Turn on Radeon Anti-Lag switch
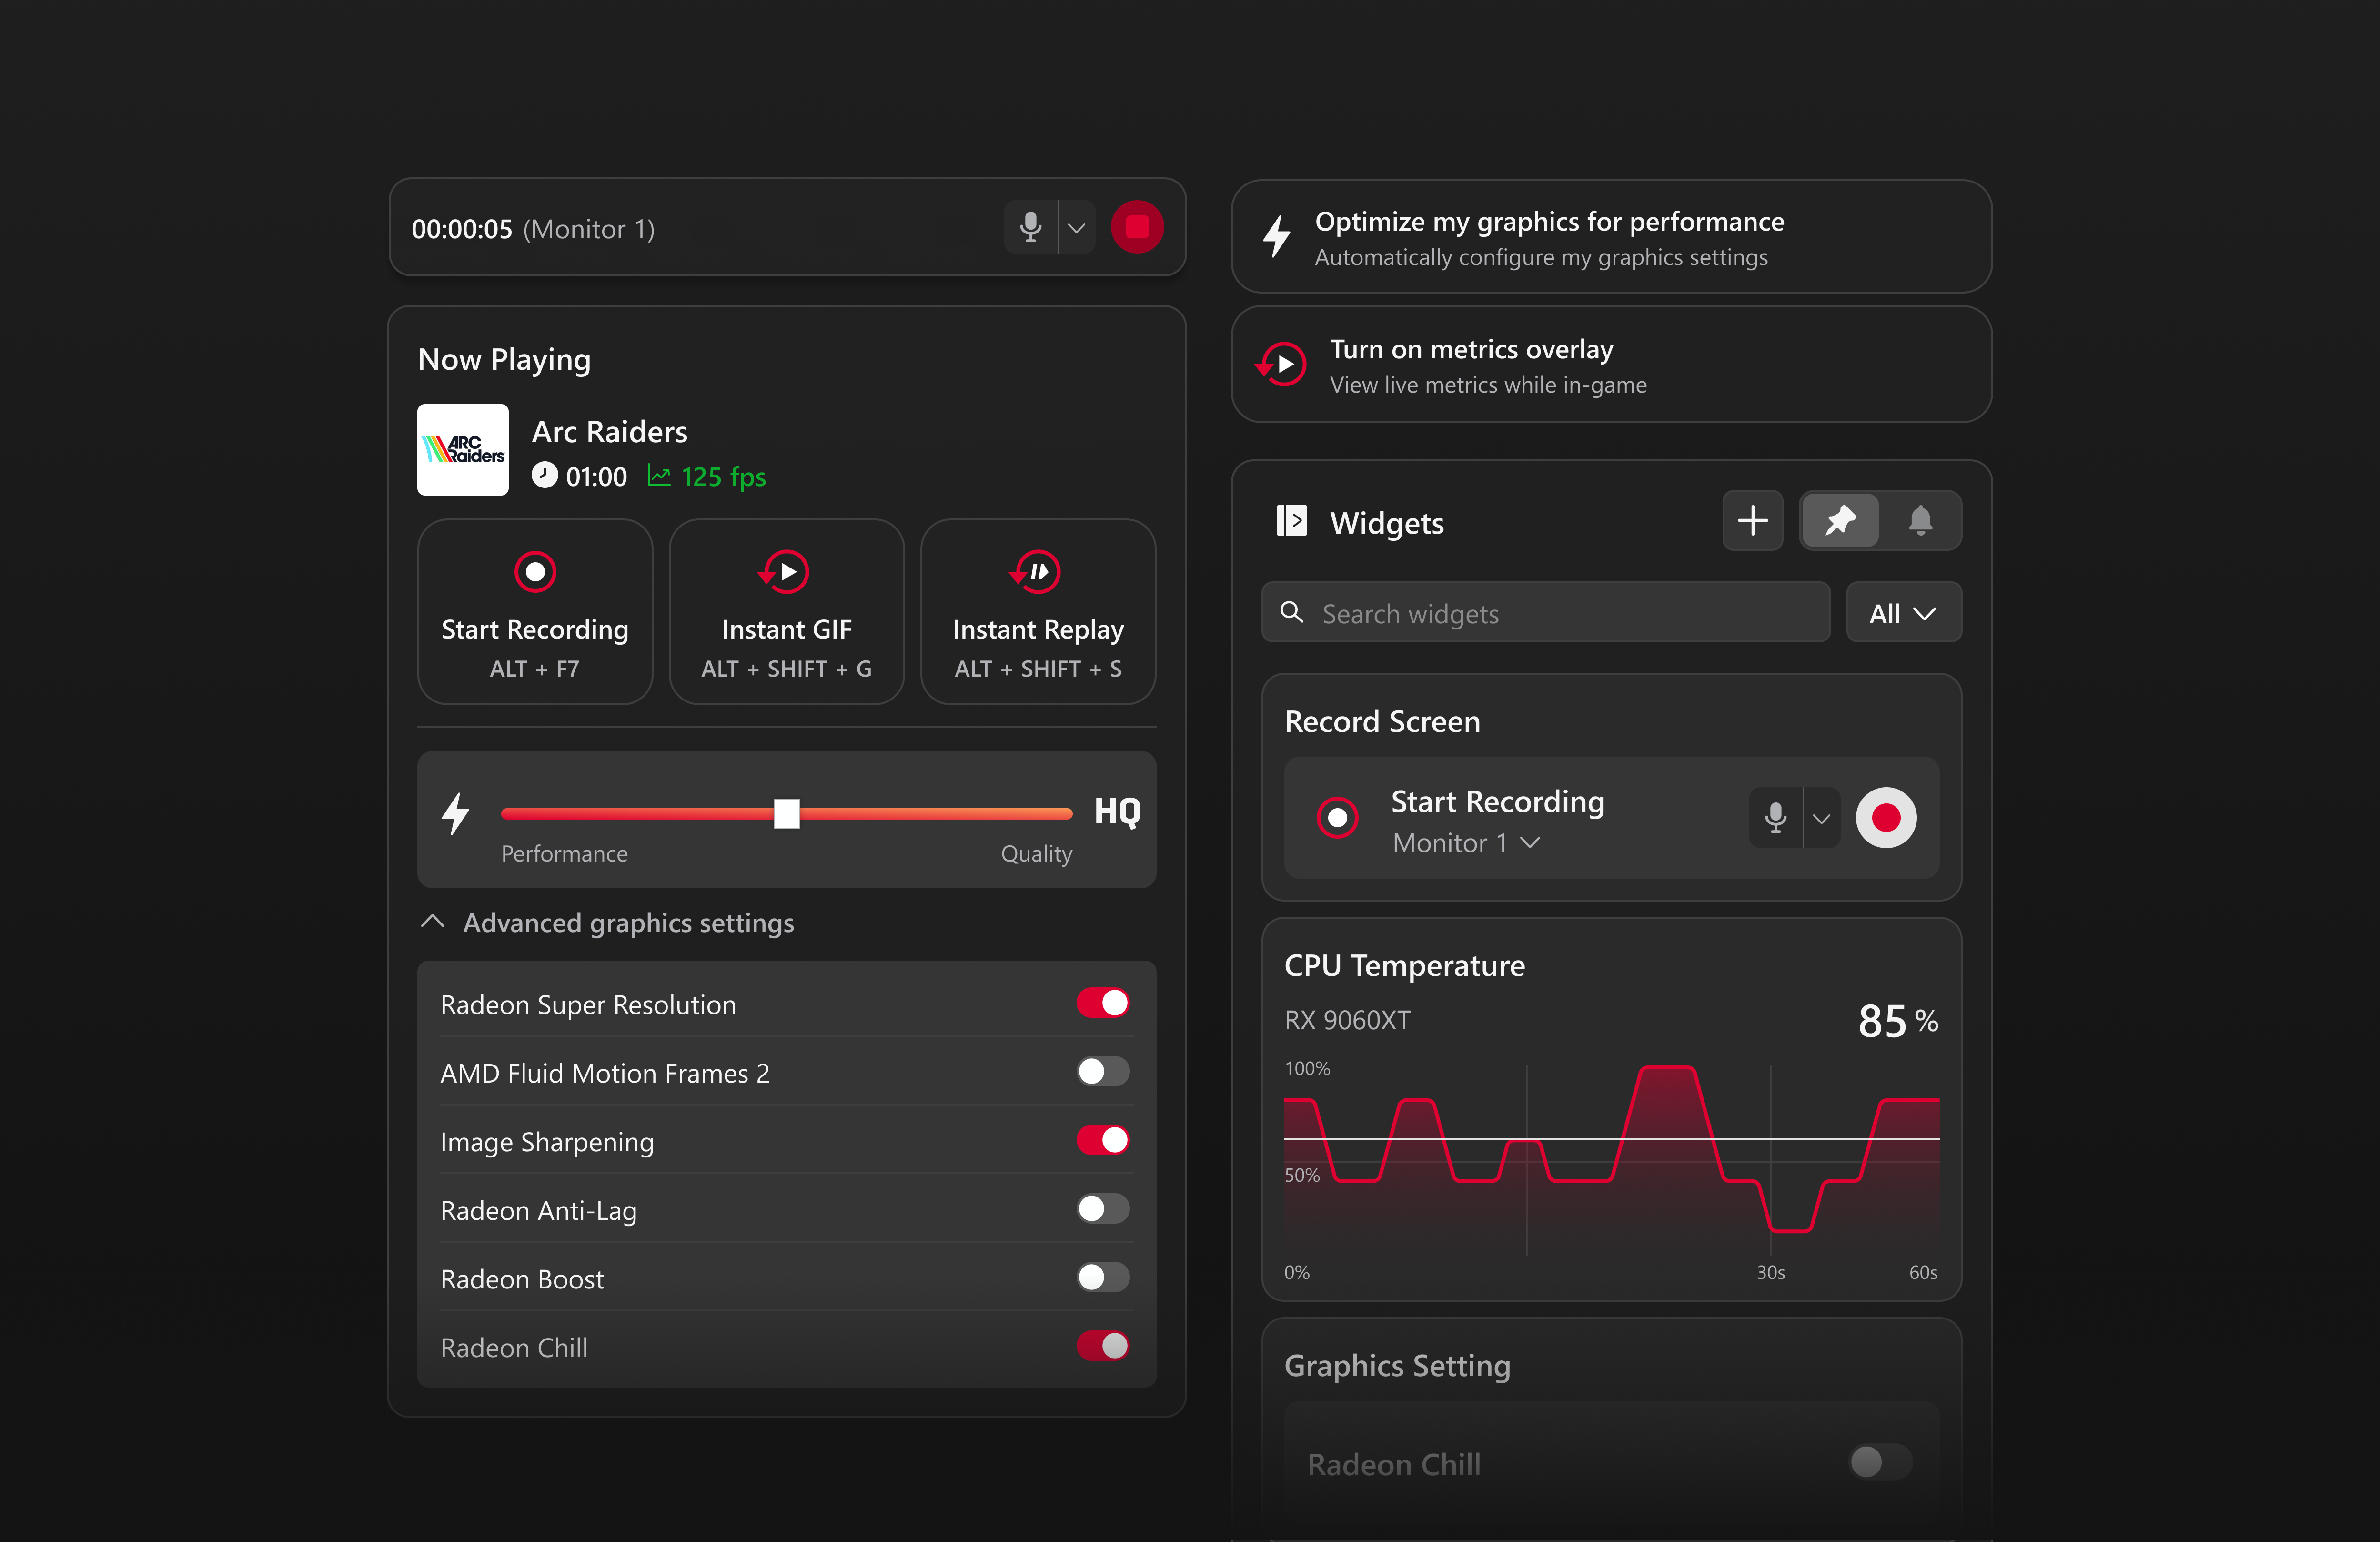 1102,1209
